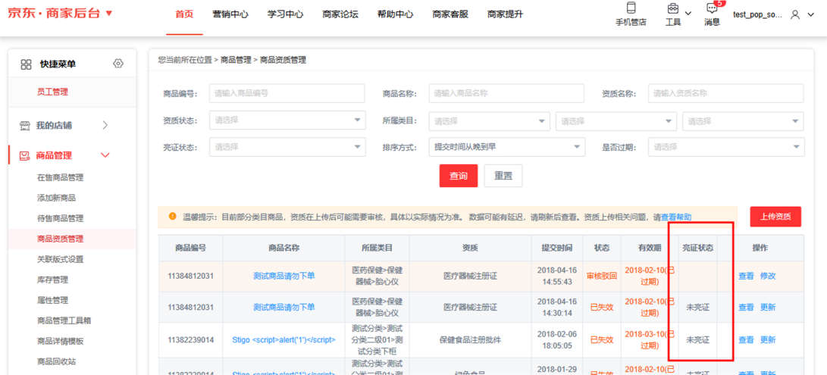Open the 资质状态 dropdown
This screenshot has width=827, height=375.
point(287,120)
